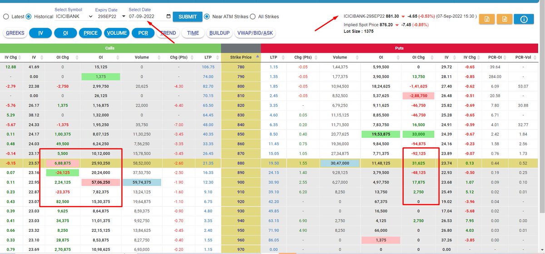The height and width of the screenshot is (254, 545).
Task: Toggle the VWAP/BID/ASK columns
Action: coord(255,33)
